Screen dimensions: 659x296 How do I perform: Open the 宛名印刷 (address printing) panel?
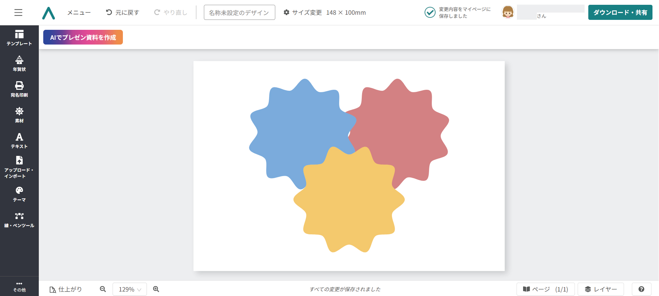[19, 89]
